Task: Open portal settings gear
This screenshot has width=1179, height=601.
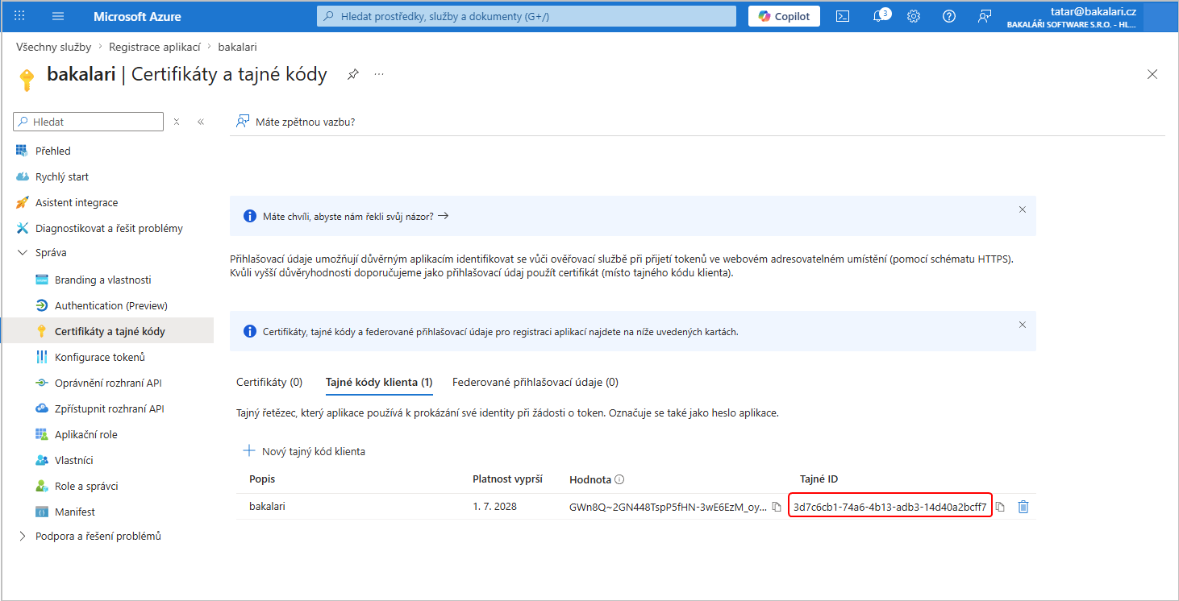Action: [x=914, y=16]
